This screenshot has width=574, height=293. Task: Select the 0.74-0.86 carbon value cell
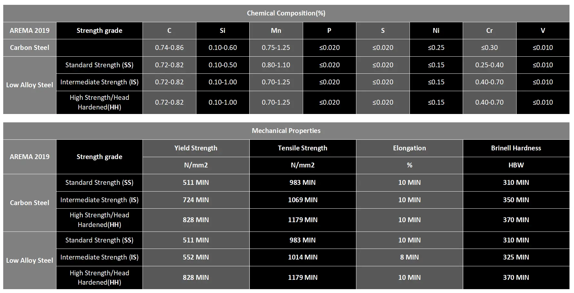(x=169, y=48)
